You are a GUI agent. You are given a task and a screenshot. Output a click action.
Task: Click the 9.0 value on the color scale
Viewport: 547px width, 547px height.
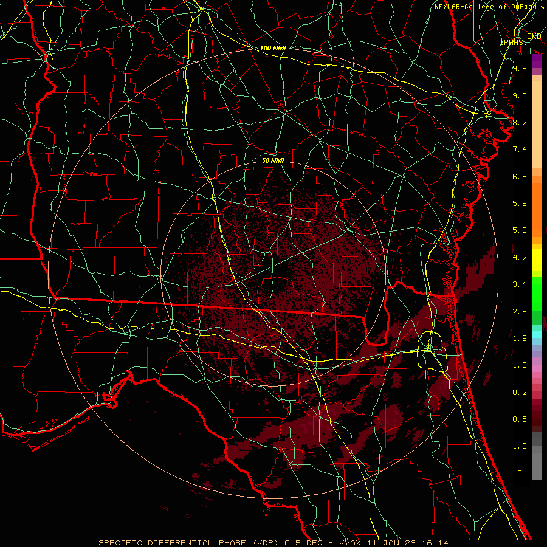click(x=520, y=95)
